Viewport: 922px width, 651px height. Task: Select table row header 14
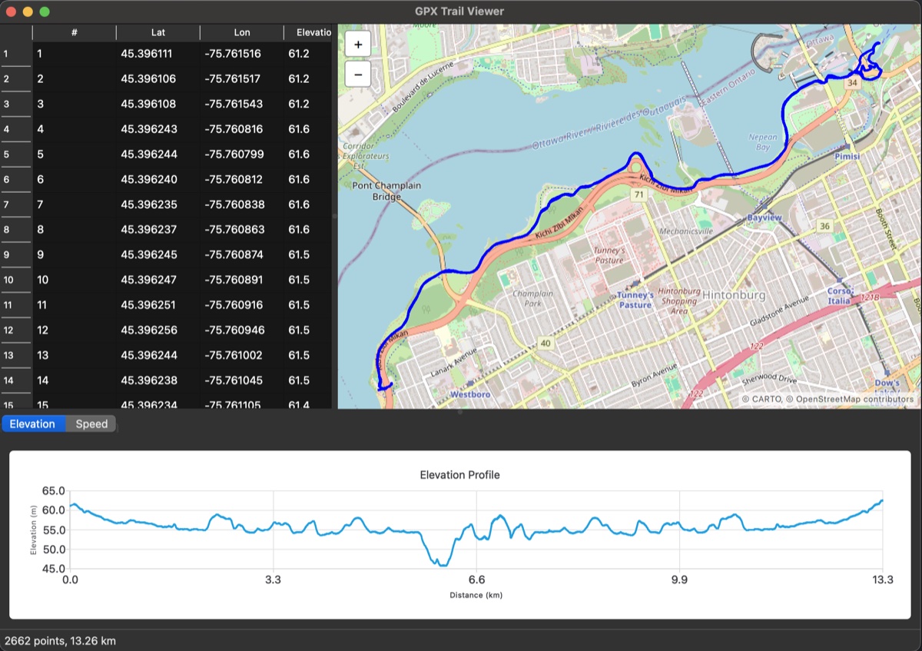click(15, 380)
